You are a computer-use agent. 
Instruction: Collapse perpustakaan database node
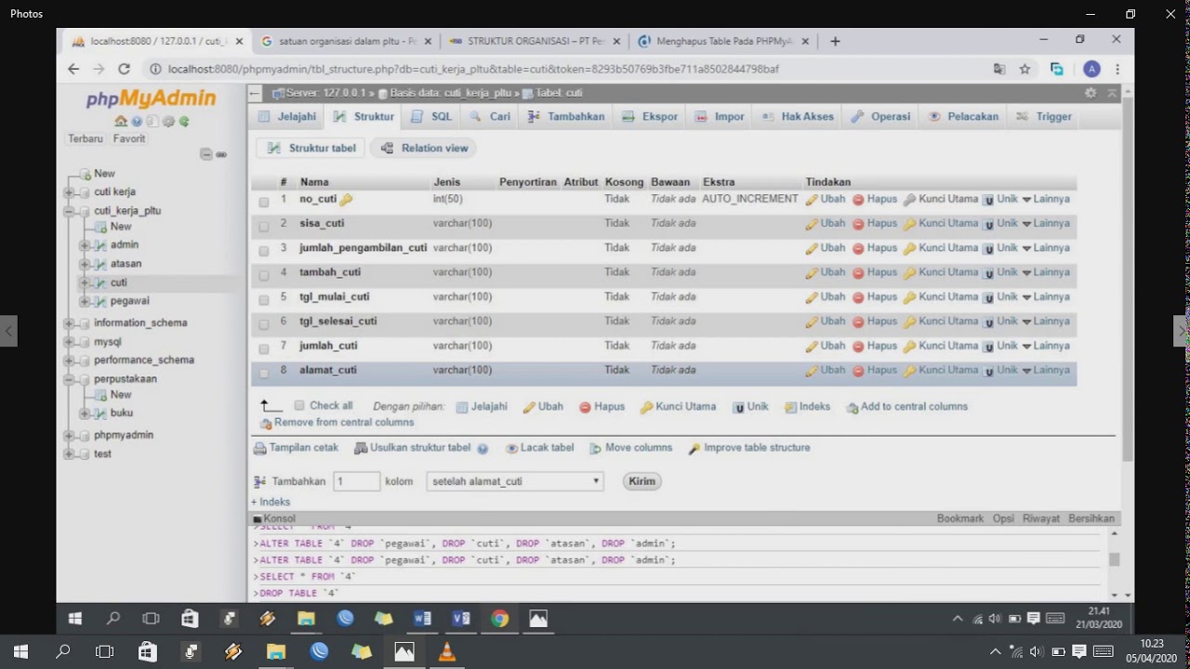pyautogui.click(x=69, y=379)
